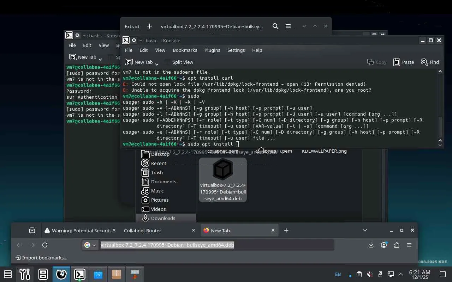
Task: Select Trash in the file manager sidebar
Action: [x=157, y=172]
